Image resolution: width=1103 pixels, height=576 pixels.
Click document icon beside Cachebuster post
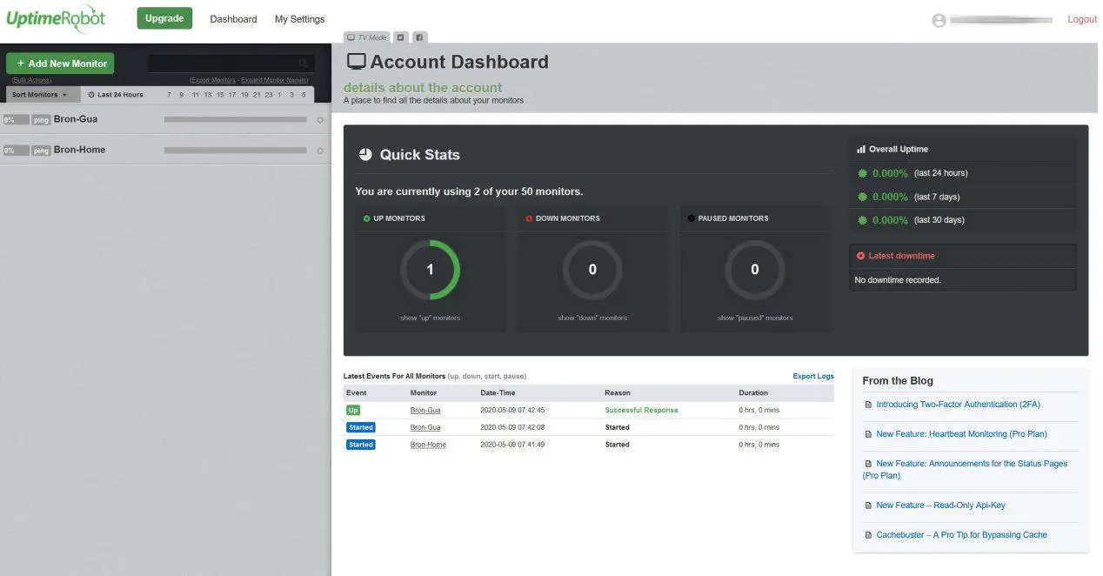point(868,535)
